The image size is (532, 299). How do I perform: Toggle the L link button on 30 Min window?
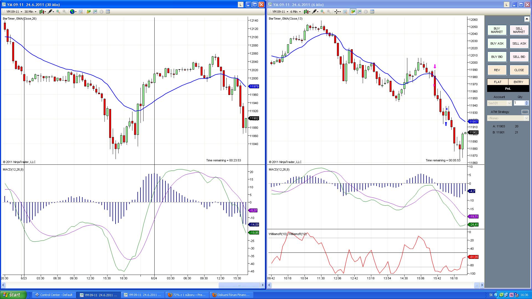[240, 5]
